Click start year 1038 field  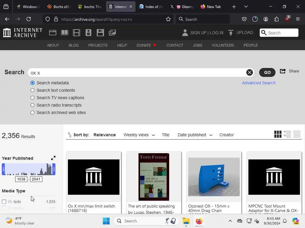pyautogui.click(x=21, y=179)
